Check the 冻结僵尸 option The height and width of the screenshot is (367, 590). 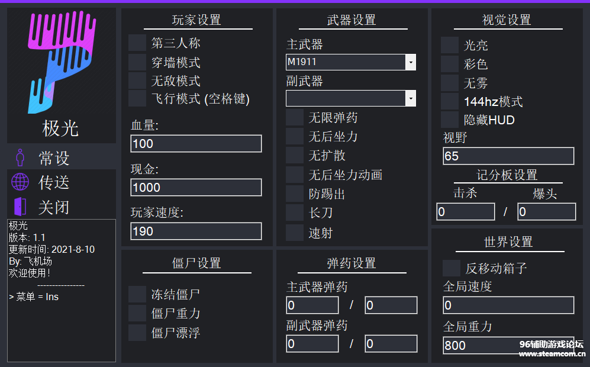[137, 294]
